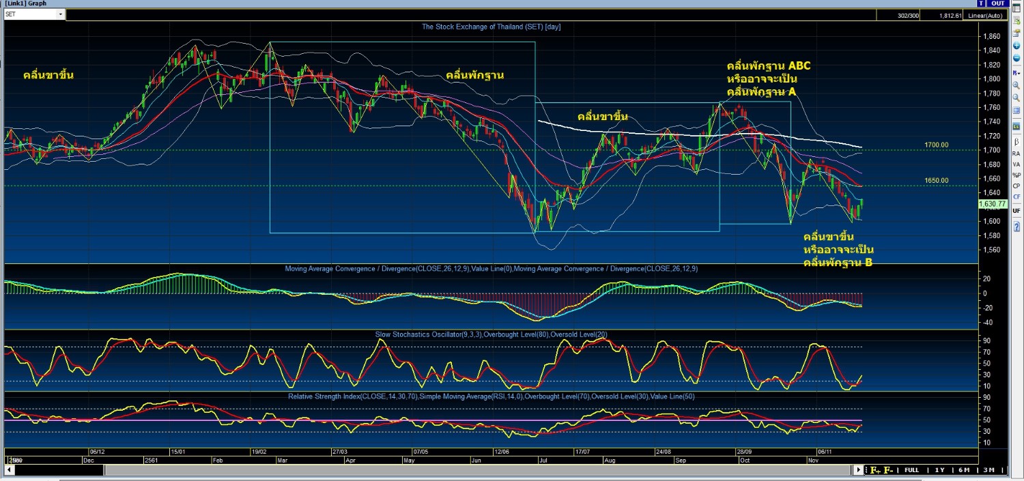Click the help question mark icon
This screenshot has height=481, width=1024.
(1015, 225)
